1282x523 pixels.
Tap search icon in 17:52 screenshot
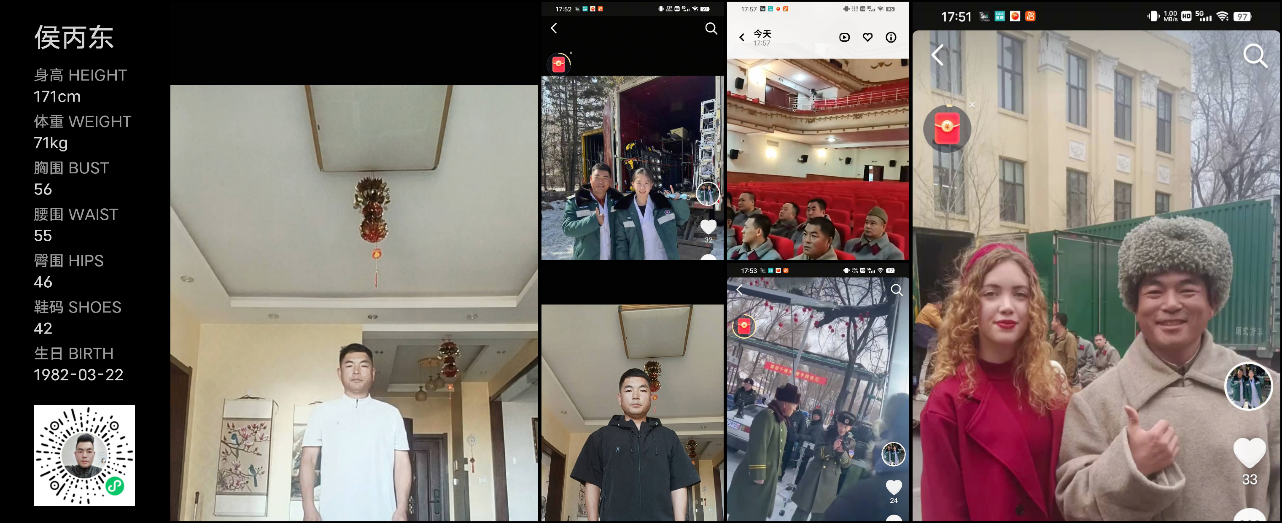coord(711,29)
